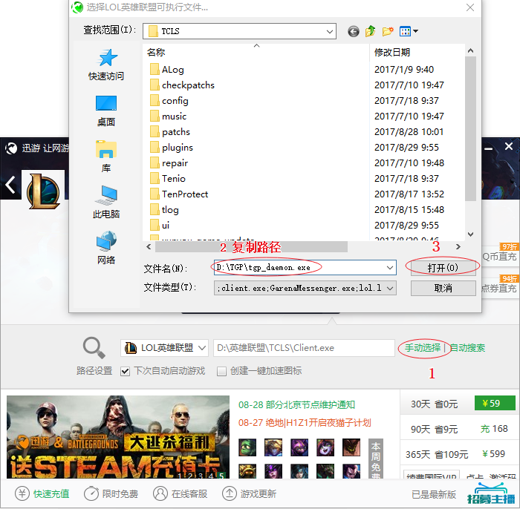Click scroll-right arrow of file list
The width and height of the screenshot is (520, 509).
click(458, 247)
